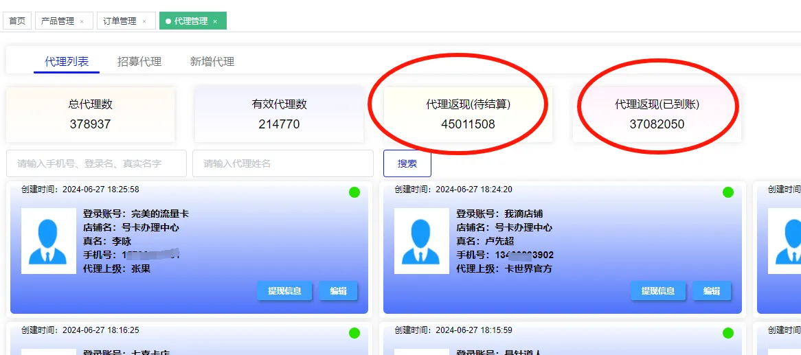Select the 新增代理 sub-tab
Image resolution: width=801 pixels, height=355 pixels.
click(212, 62)
